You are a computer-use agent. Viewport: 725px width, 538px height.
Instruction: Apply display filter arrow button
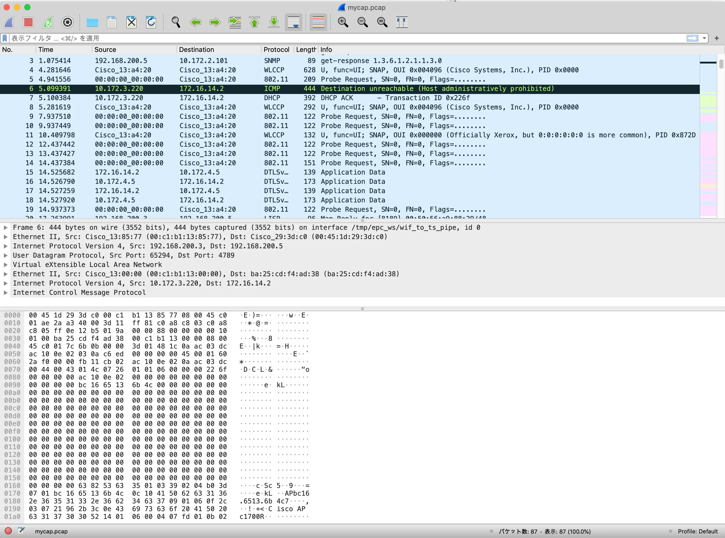[692, 38]
